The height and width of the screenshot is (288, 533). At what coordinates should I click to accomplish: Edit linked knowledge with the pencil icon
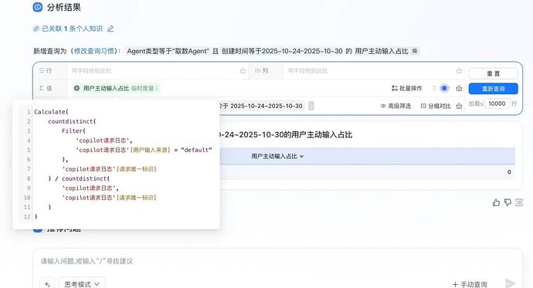(110, 29)
